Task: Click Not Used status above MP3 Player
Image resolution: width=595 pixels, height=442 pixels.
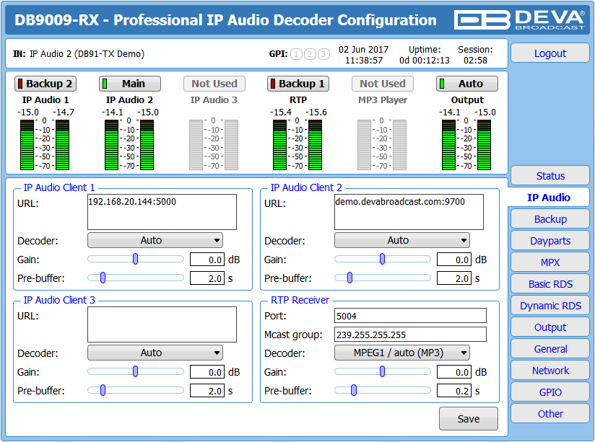Action: click(382, 84)
